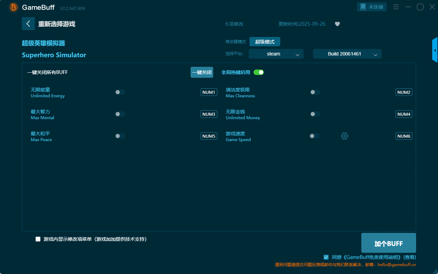
Task: Click the NUM1 hotkey badge
Action: pos(209,92)
